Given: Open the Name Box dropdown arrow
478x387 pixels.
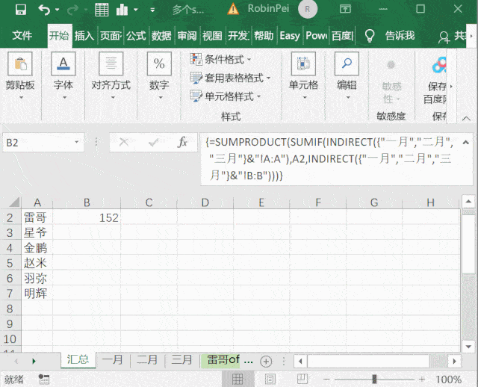Looking at the screenshot, I should coord(76,142).
